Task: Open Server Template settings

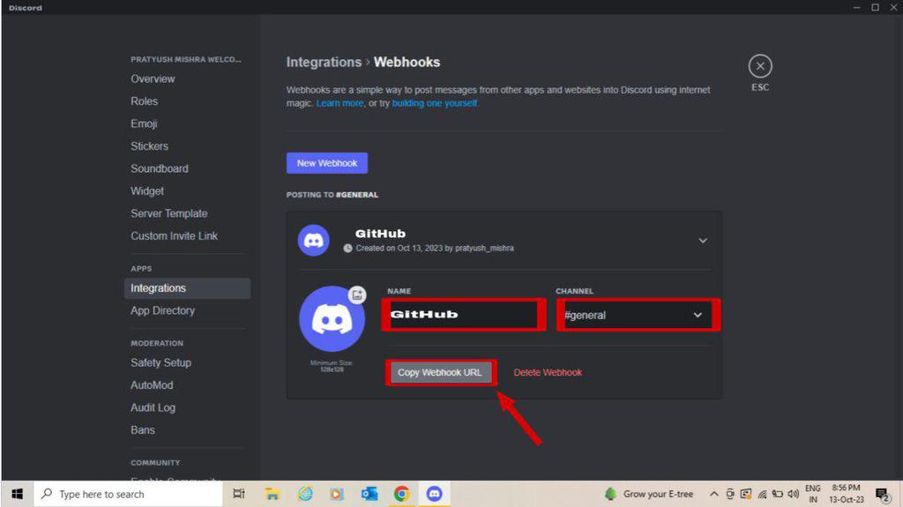Action: pos(168,213)
